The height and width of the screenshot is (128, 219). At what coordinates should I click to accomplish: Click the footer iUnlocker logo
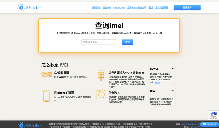(29, 125)
